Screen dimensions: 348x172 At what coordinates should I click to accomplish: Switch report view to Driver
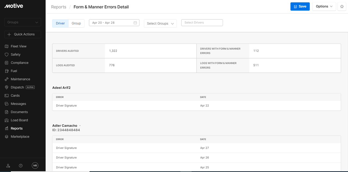pos(60,23)
